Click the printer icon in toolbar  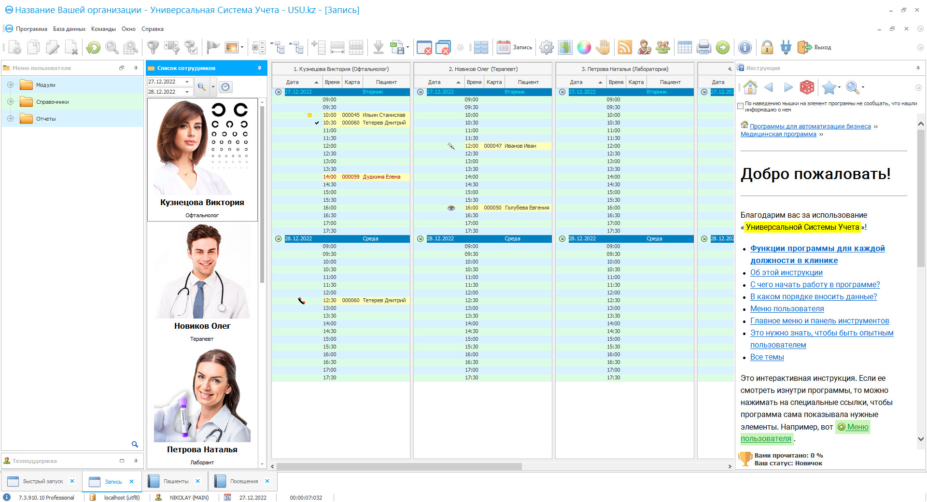pyautogui.click(x=704, y=47)
